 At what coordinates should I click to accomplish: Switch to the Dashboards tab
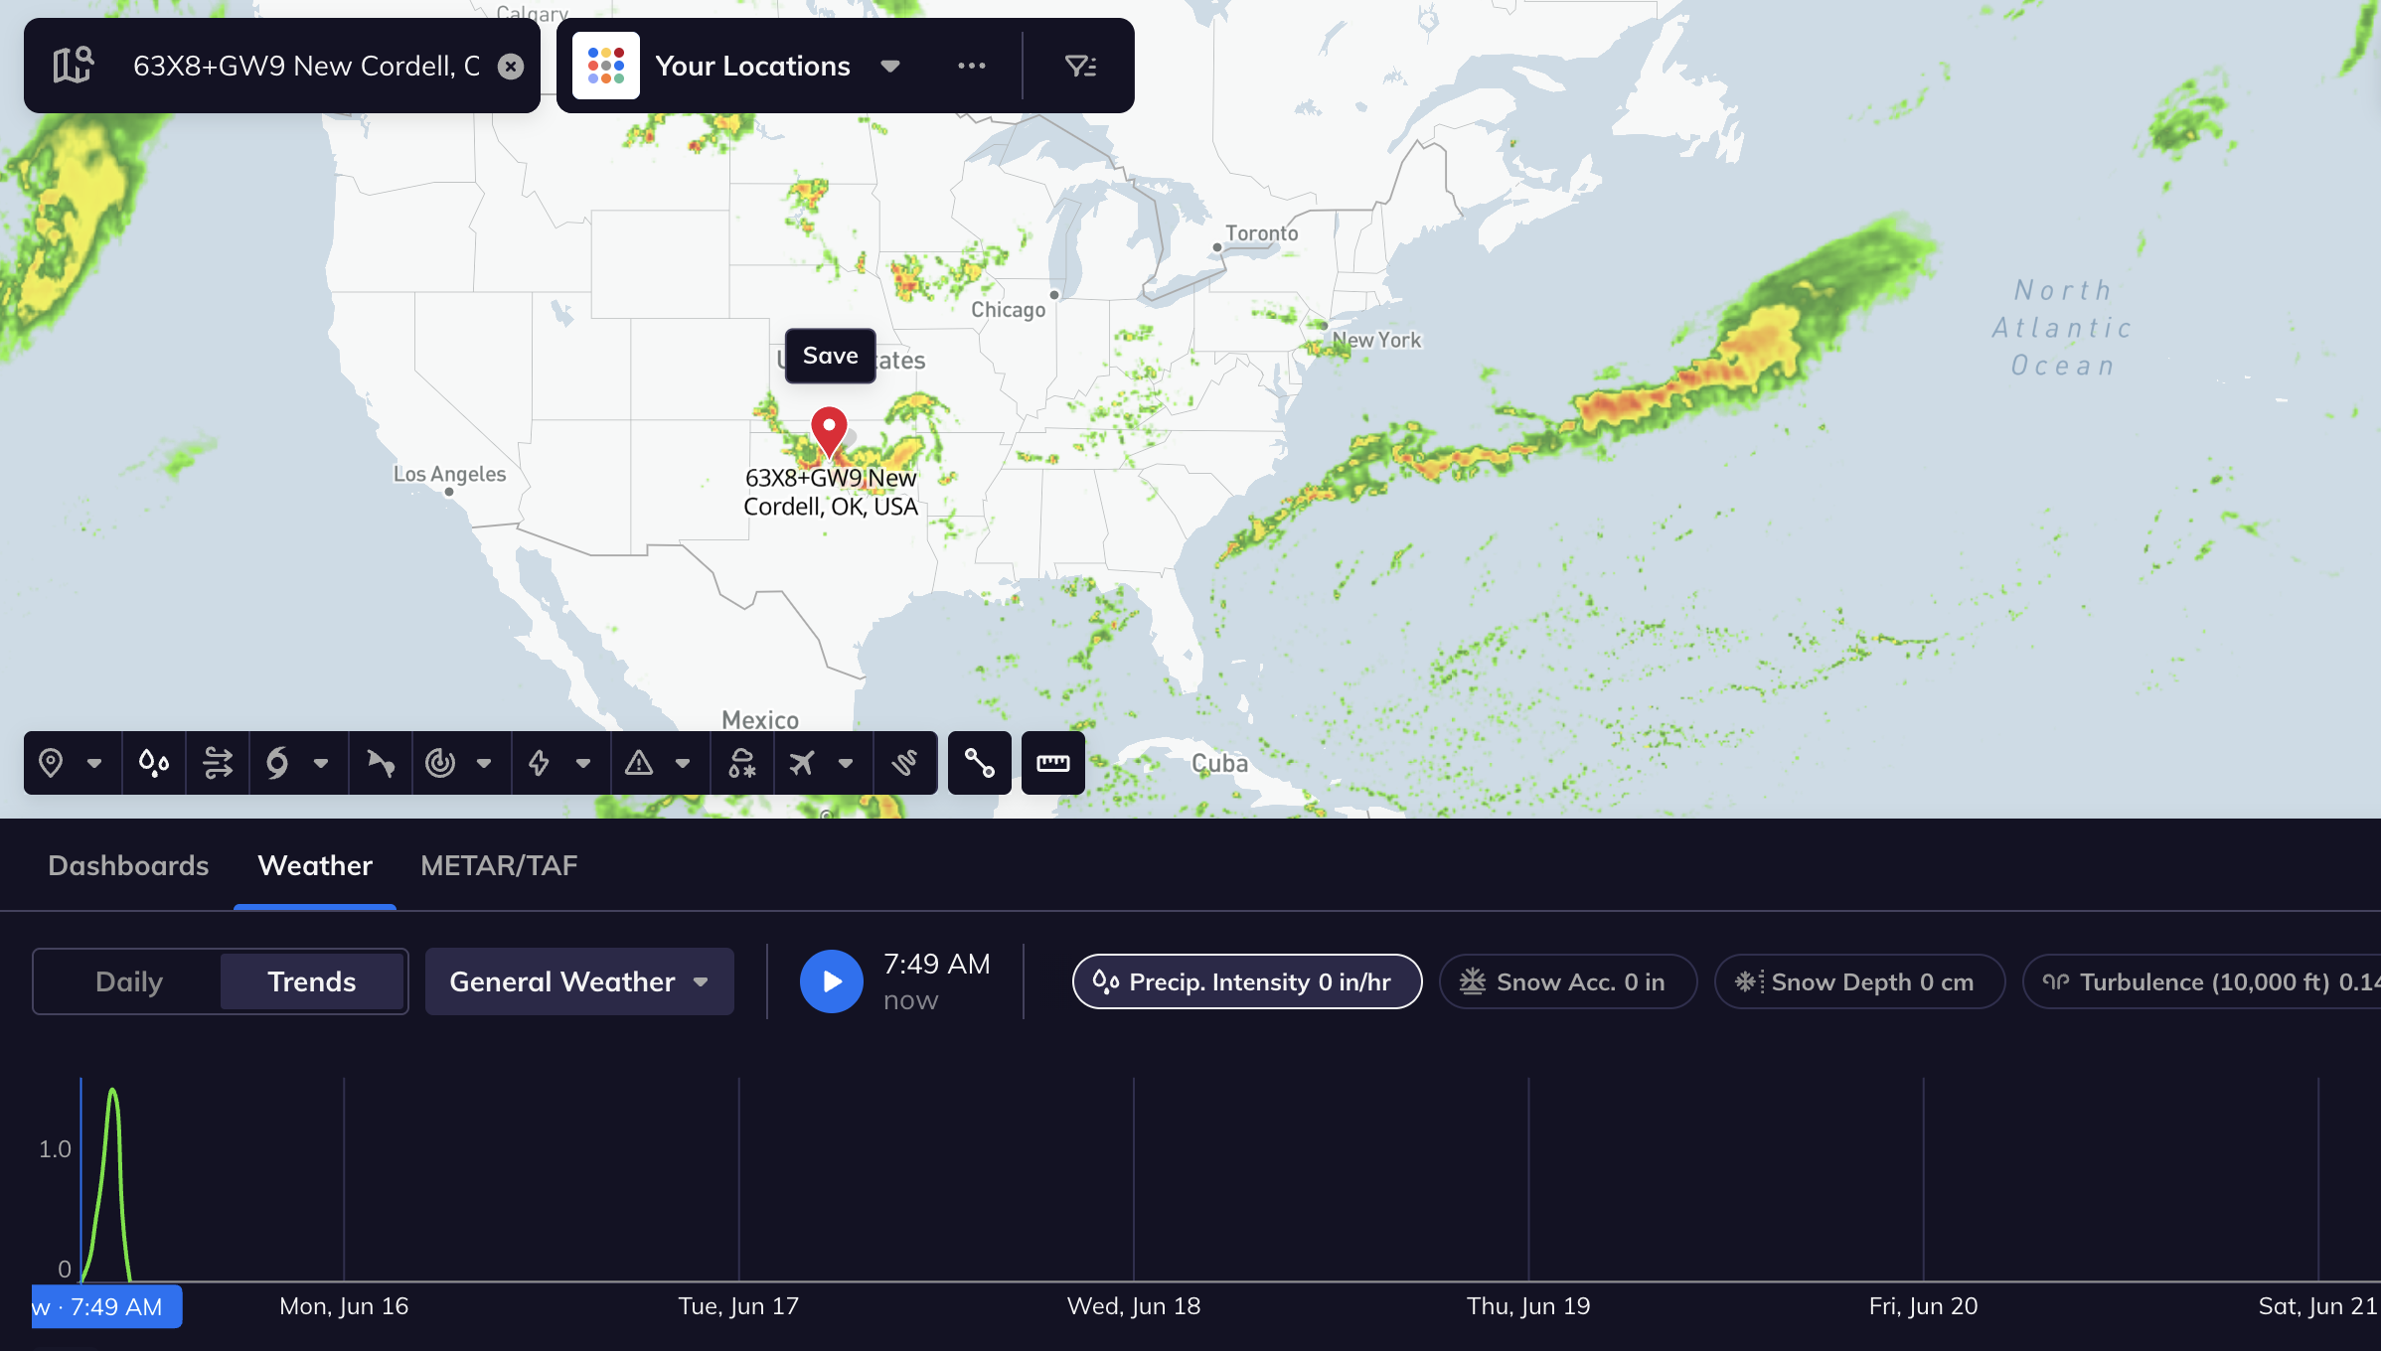click(128, 865)
